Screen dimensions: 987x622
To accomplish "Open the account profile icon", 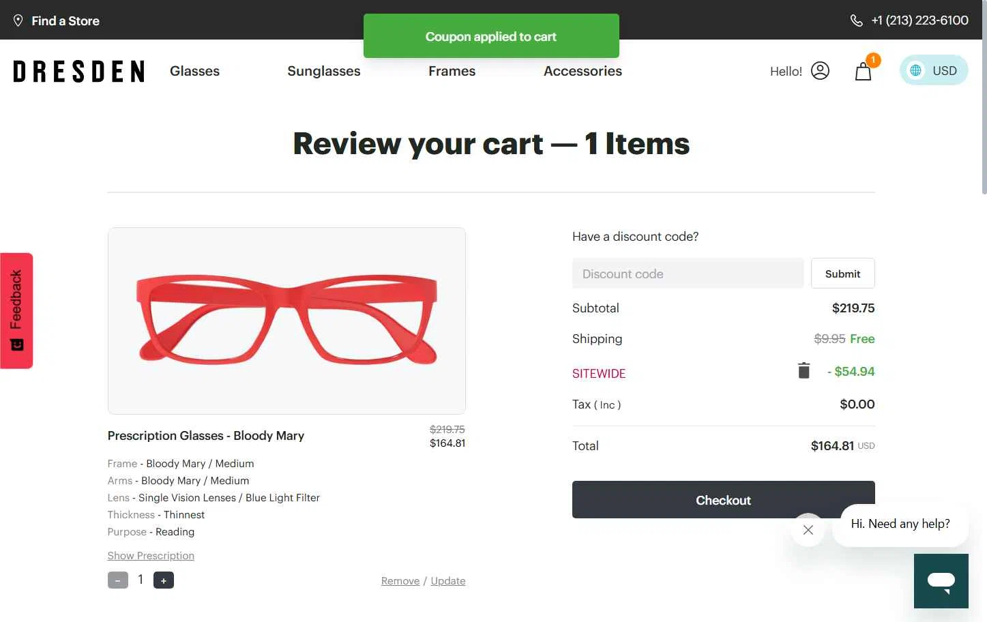I will click(821, 71).
